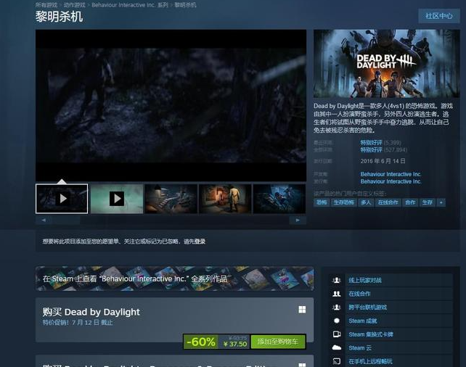Select the 合作 tag
Image resolution: width=466 pixels, height=367 pixels.
410,202
